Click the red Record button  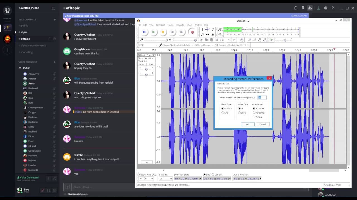[192, 32]
